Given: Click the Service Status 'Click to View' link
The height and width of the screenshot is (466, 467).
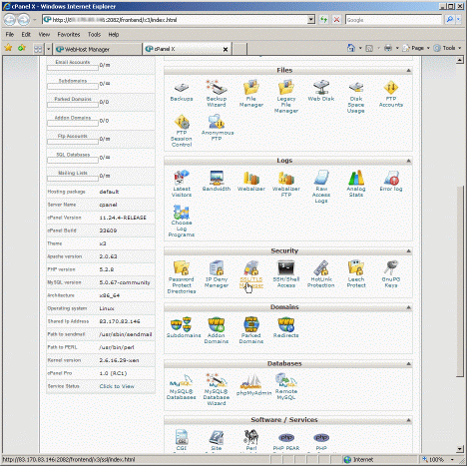Looking at the screenshot, I should pyautogui.click(x=117, y=386).
